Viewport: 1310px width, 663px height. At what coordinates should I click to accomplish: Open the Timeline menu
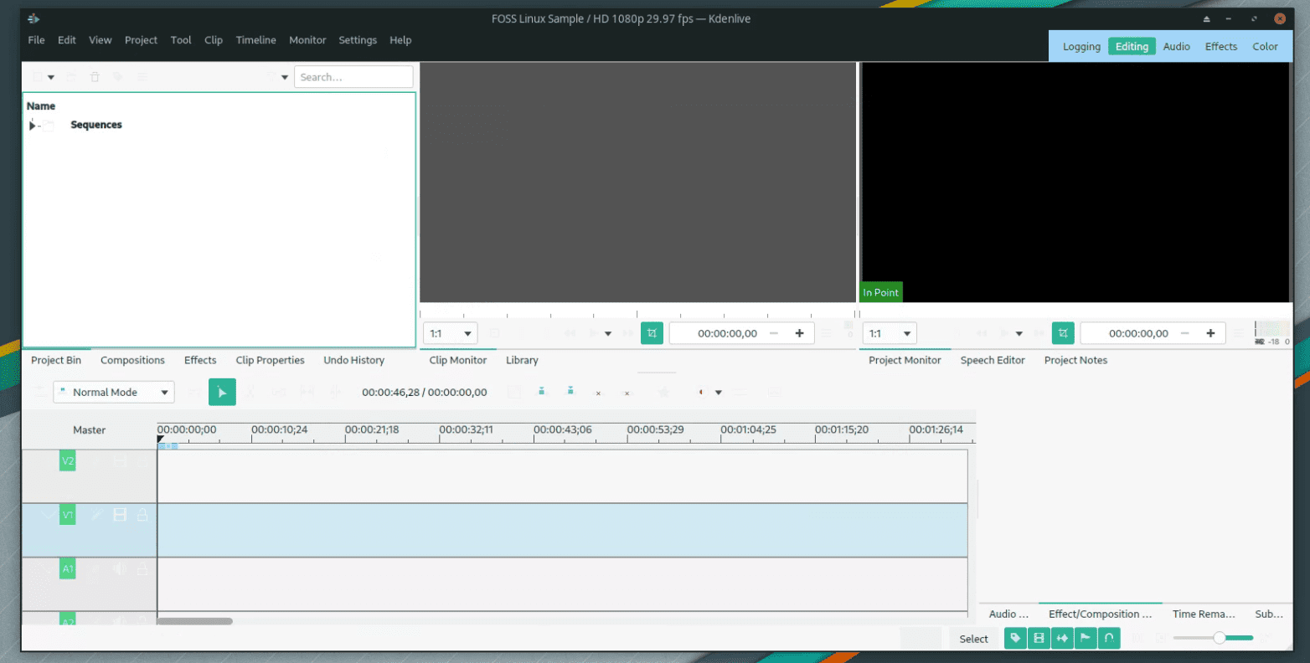(x=255, y=40)
